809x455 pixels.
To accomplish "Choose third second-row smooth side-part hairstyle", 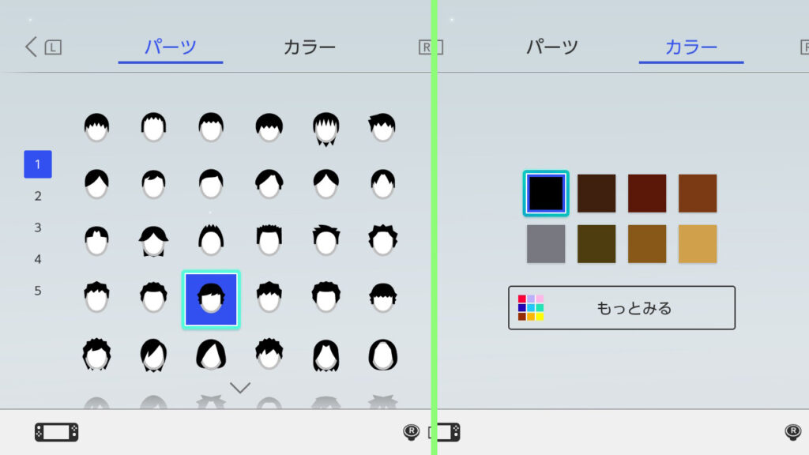I will pos(211,183).
